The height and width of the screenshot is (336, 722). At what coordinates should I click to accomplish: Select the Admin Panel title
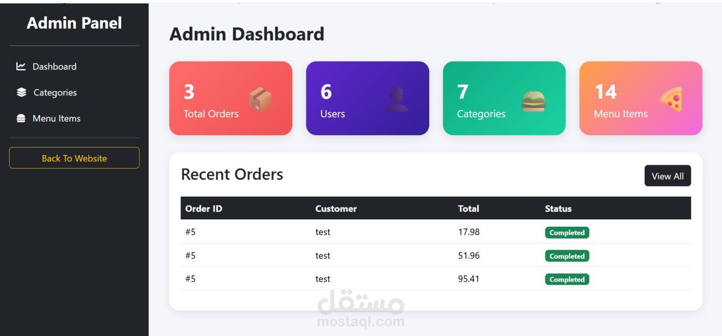coord(74,23)
